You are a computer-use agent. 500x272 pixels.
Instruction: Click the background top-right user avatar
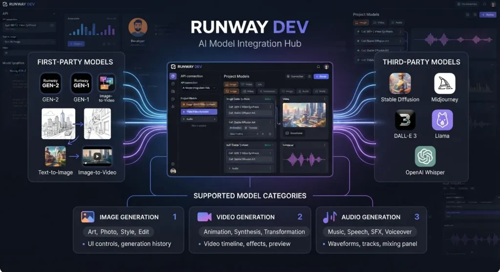tap(493, 4)
